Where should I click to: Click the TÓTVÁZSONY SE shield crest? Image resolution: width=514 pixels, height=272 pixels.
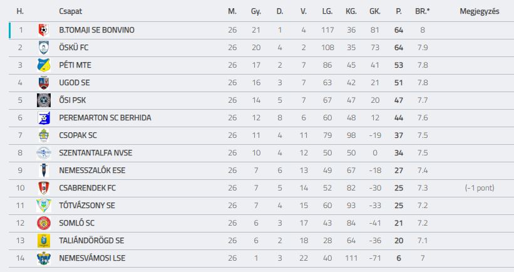[x=44, y=206]
